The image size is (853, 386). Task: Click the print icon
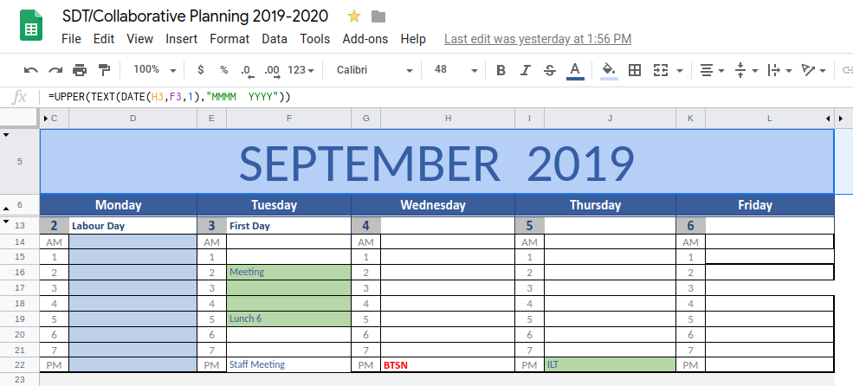(x=80, y=70)
